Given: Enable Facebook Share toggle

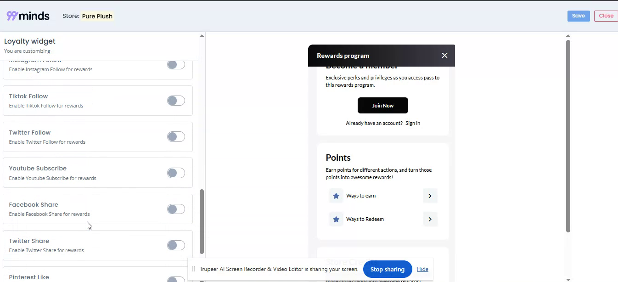Looking at the screenshot, I should coord(176,209).
